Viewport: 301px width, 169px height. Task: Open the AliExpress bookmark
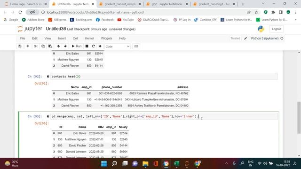pos(57,20)
